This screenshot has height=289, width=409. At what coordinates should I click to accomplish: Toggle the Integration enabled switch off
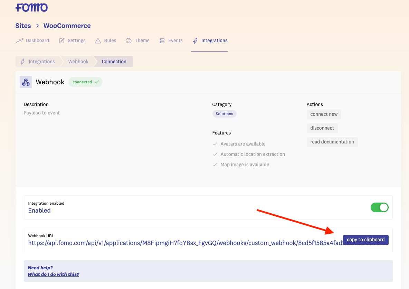pos(380,207)
